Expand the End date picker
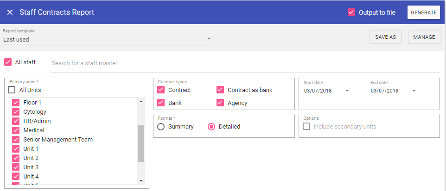This screenshot has height=191, width=446. (x=414, y=91)
